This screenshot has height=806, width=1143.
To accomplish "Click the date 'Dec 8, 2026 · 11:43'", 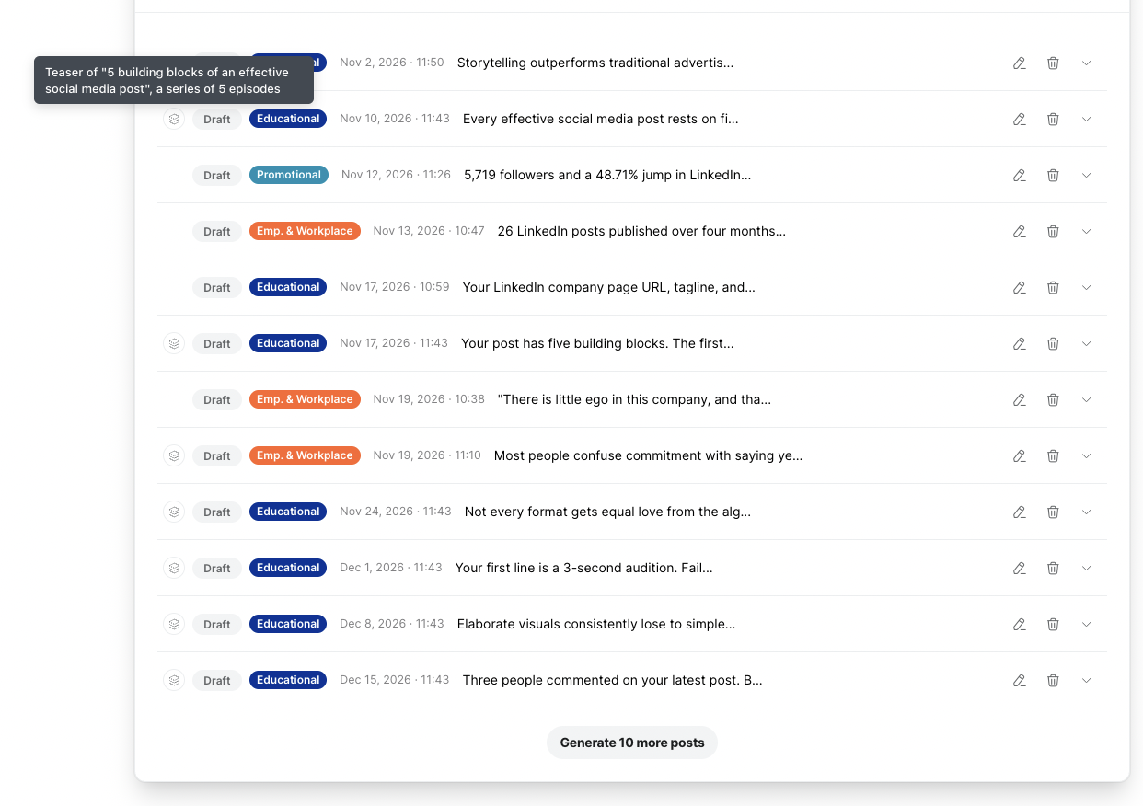I will point(392,624).
